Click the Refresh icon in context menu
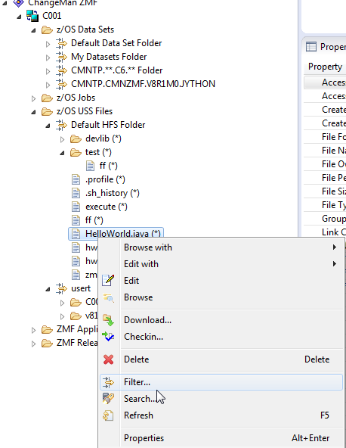The width and height of the screenshot is (346, 448). 108,415
